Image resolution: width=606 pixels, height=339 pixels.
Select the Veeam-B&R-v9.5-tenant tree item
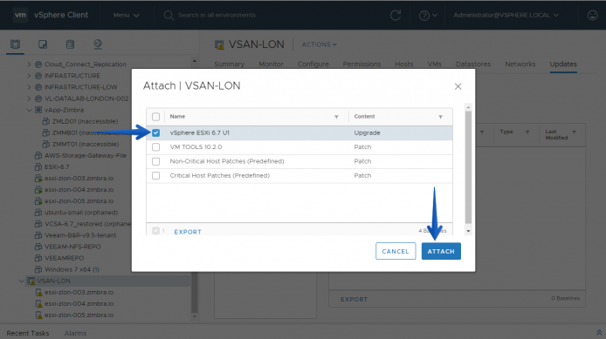[x=80, y=235]
